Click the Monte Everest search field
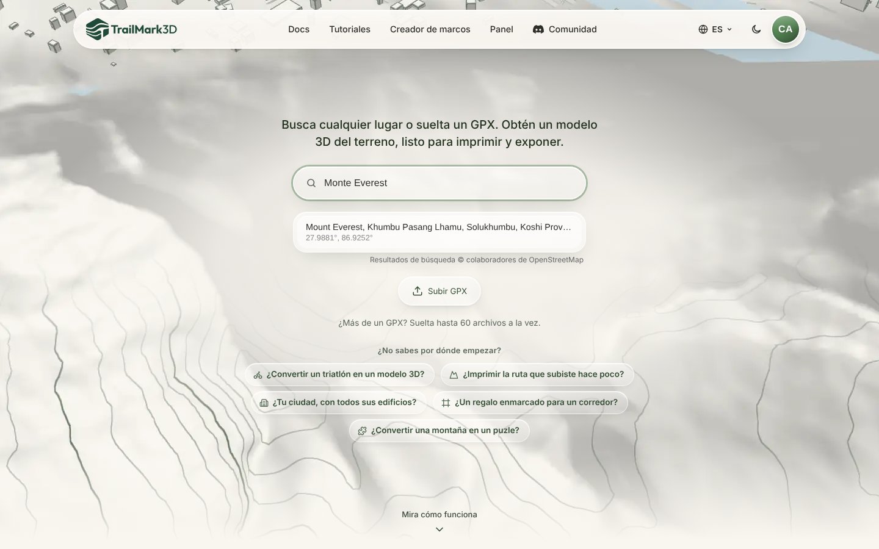Screen dimensions: 879x549 tap(440, 183)
